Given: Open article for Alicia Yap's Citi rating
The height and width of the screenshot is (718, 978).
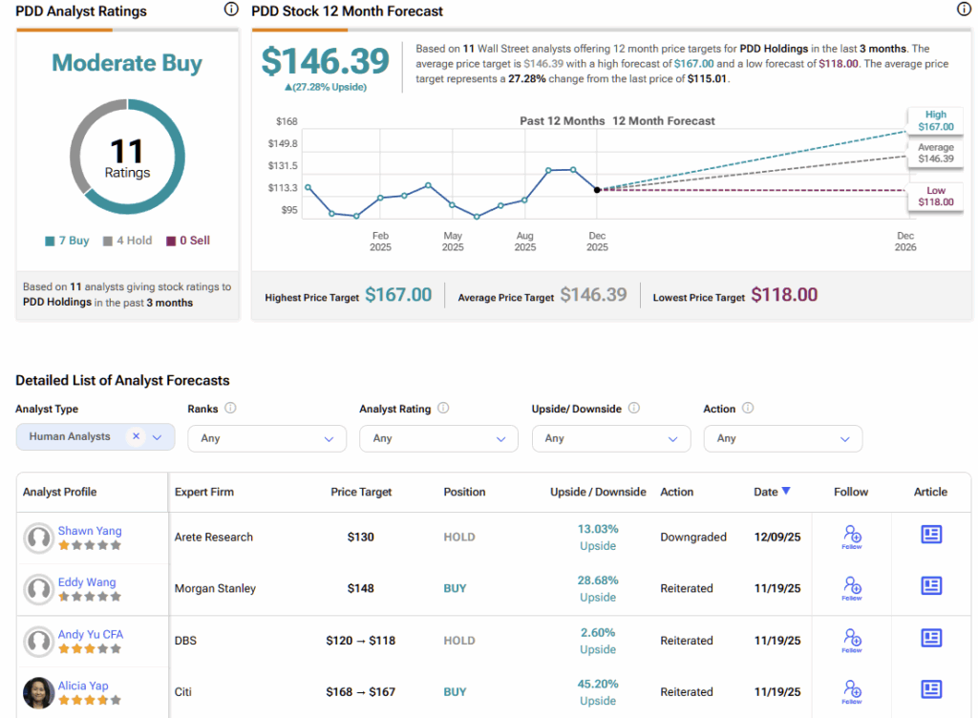Looking at the screenshot, I should pyautogui.click(x=931, y=689).
